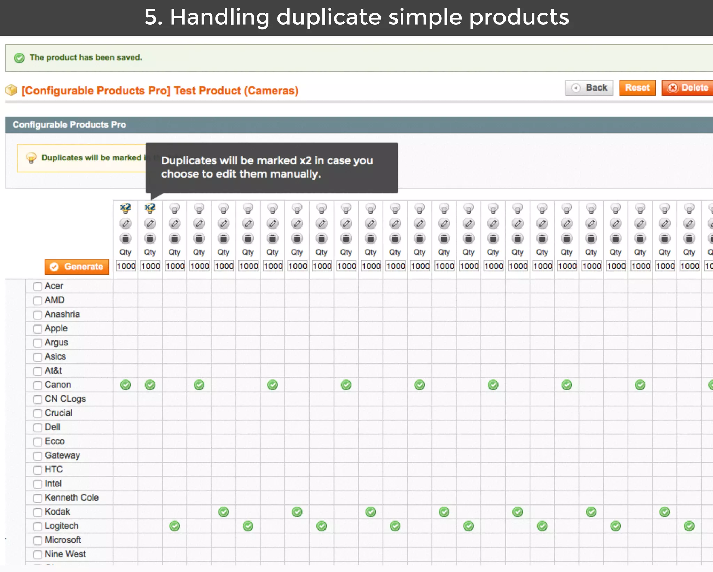Click the third green checkmark in Canon row
This screenshot has width=713, height=572.
(199, 385)
